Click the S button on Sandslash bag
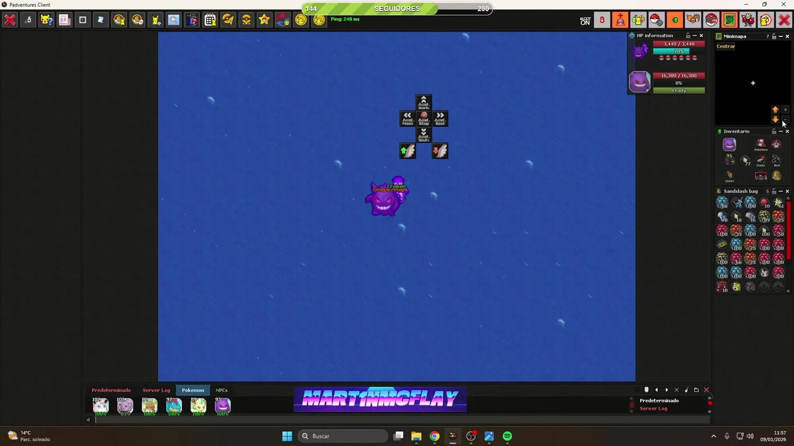 point(767,191)
